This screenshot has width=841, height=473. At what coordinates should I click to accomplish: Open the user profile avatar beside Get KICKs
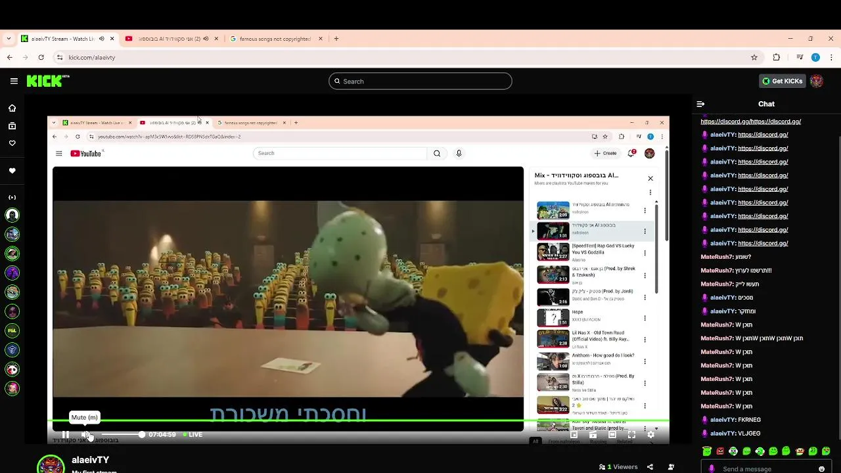point(817,81)
